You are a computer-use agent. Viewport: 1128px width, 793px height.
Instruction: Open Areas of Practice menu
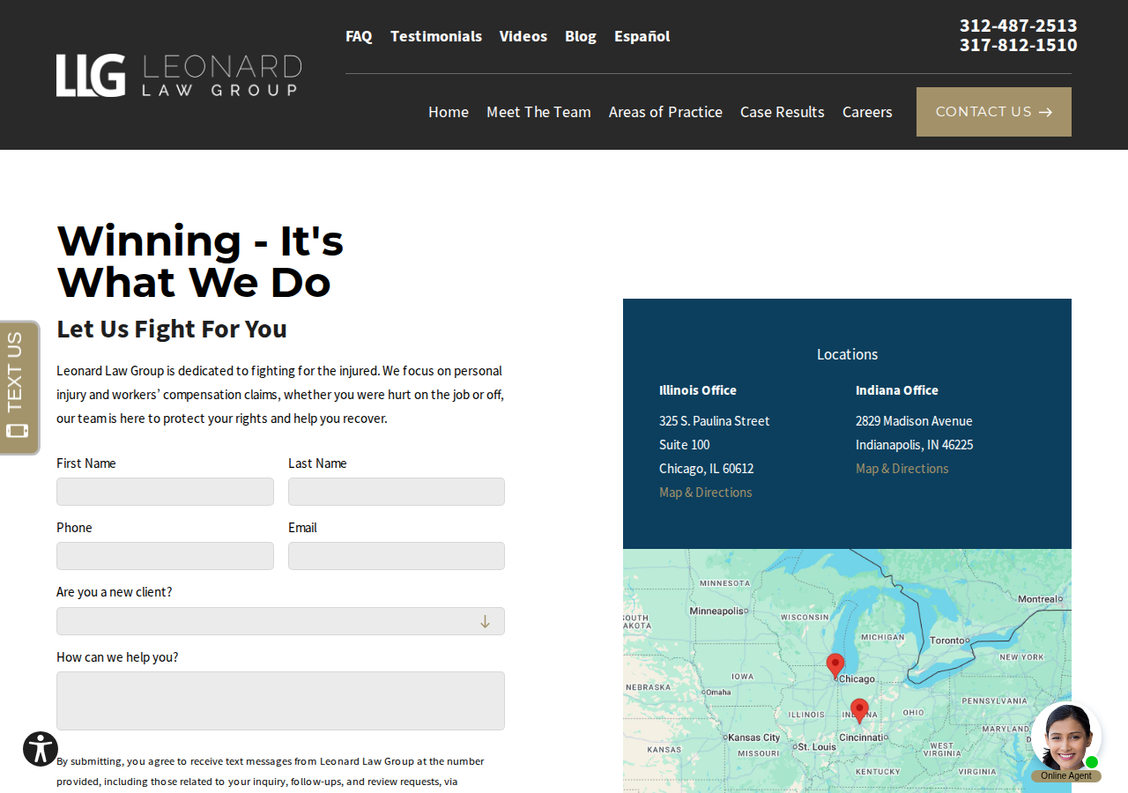pyautogui.click(x=665, y=112)
